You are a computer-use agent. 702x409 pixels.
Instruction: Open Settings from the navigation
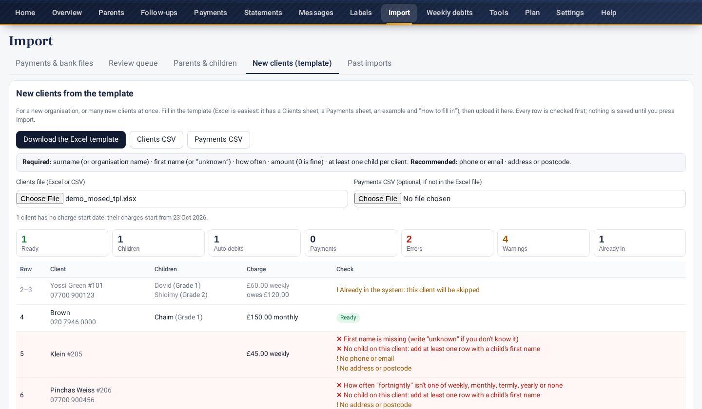click(570, 13)
